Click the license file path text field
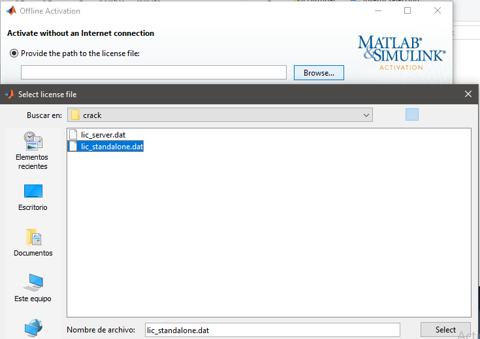480x339 pixels. pos(153,72)
